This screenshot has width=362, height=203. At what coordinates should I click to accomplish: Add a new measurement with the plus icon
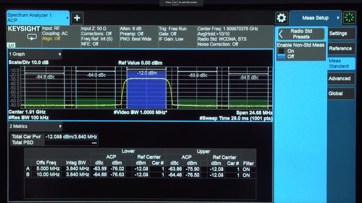click(x=77, y=18)
